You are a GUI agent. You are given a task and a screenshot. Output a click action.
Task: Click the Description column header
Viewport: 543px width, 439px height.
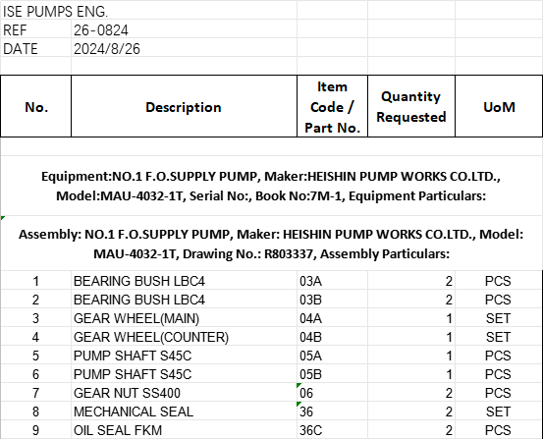point(184,106)
